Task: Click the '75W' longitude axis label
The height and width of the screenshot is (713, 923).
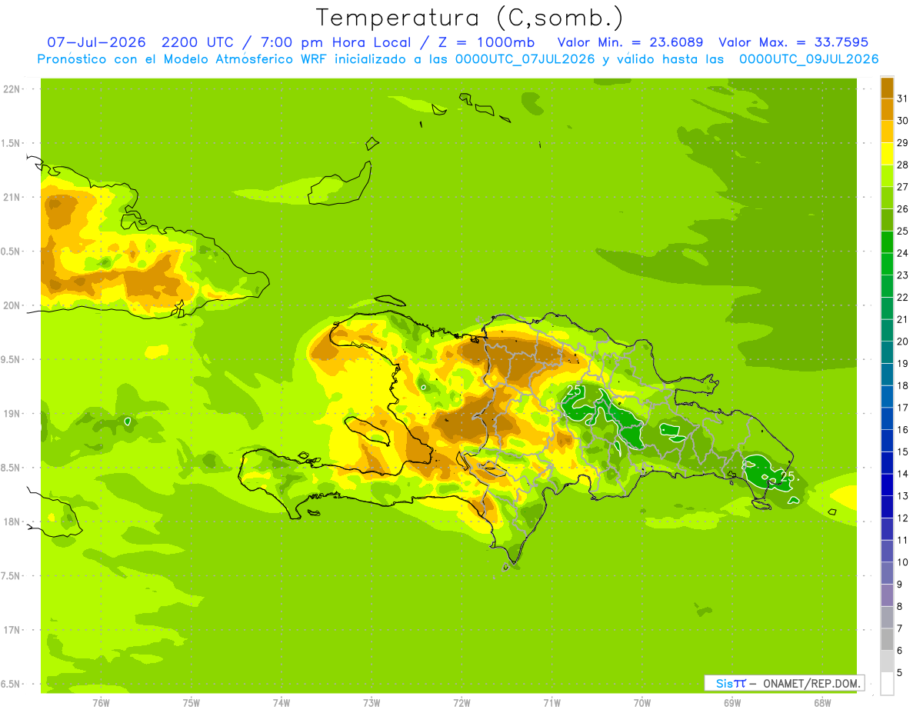Action: (x=192, y=702)
